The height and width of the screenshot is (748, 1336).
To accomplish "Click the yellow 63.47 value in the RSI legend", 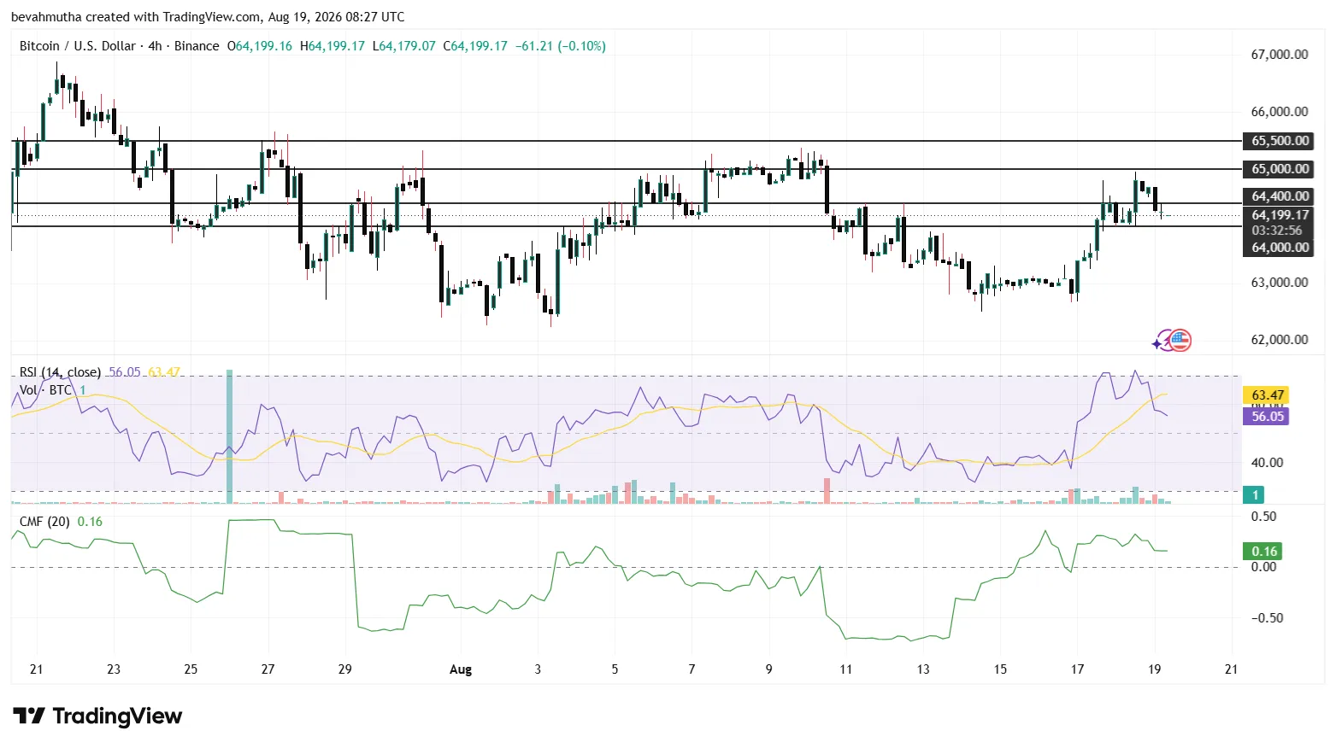I will [164, 372].
